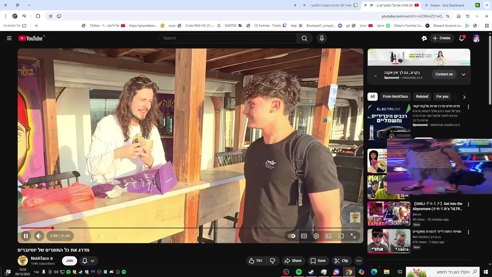Select the Related chip
492x277 pixels.
(422, 97)
